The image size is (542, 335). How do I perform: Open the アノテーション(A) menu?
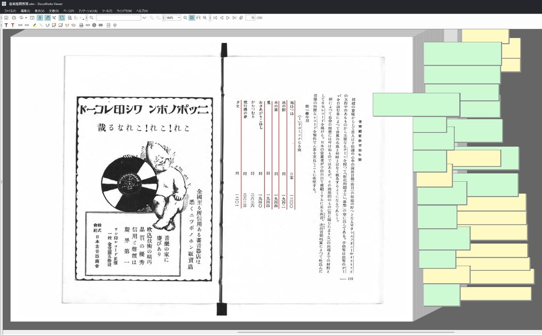[x=88, y=11]
